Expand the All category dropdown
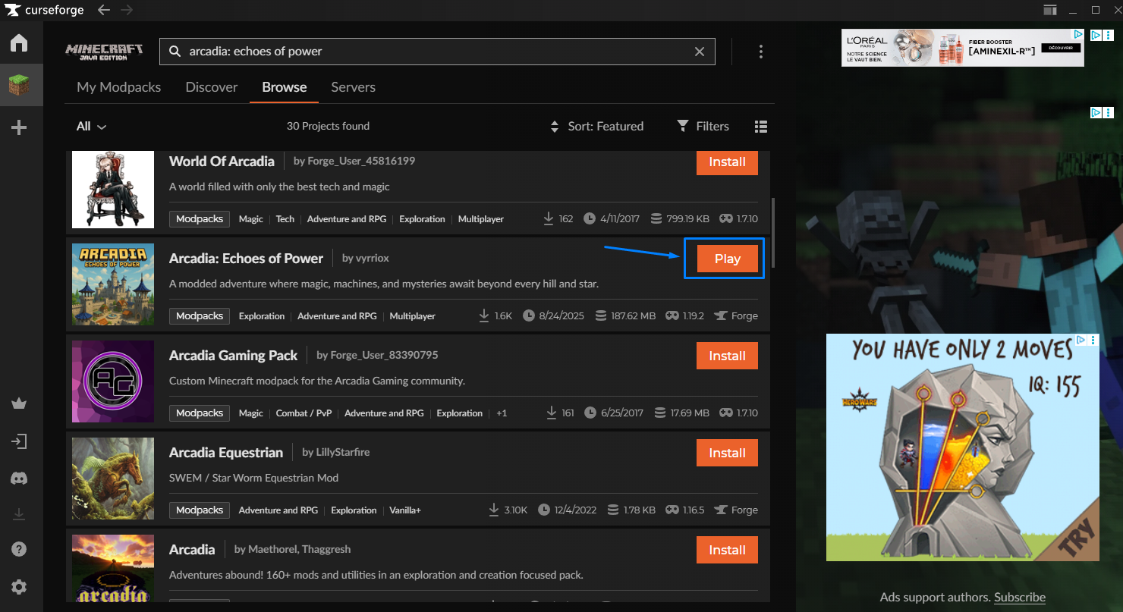 pyautogui.click(x=91, y=127)
